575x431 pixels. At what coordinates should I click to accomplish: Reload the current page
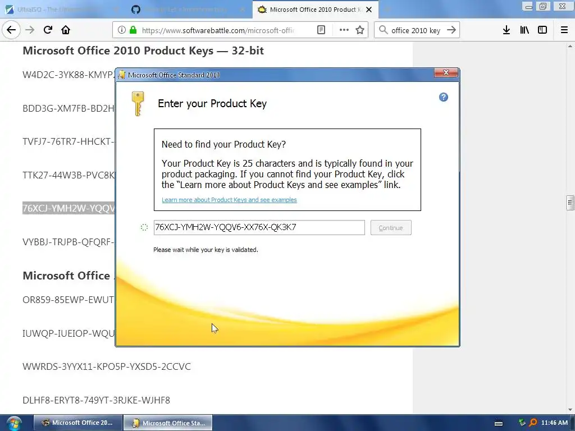[48, 30]
